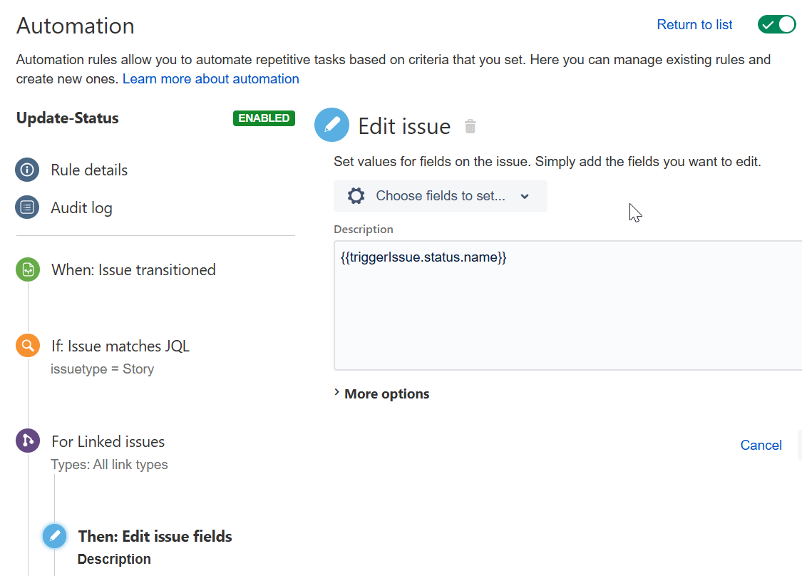The width and height of the screenshot is (802, 576).
Task: Disable the rule using the toggle switch
Action: coord(776,24)
